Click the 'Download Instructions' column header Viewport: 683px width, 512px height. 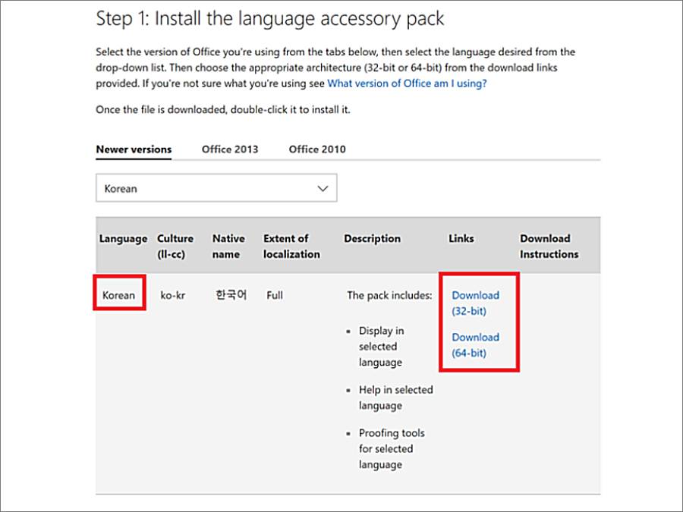coord(549,247)
